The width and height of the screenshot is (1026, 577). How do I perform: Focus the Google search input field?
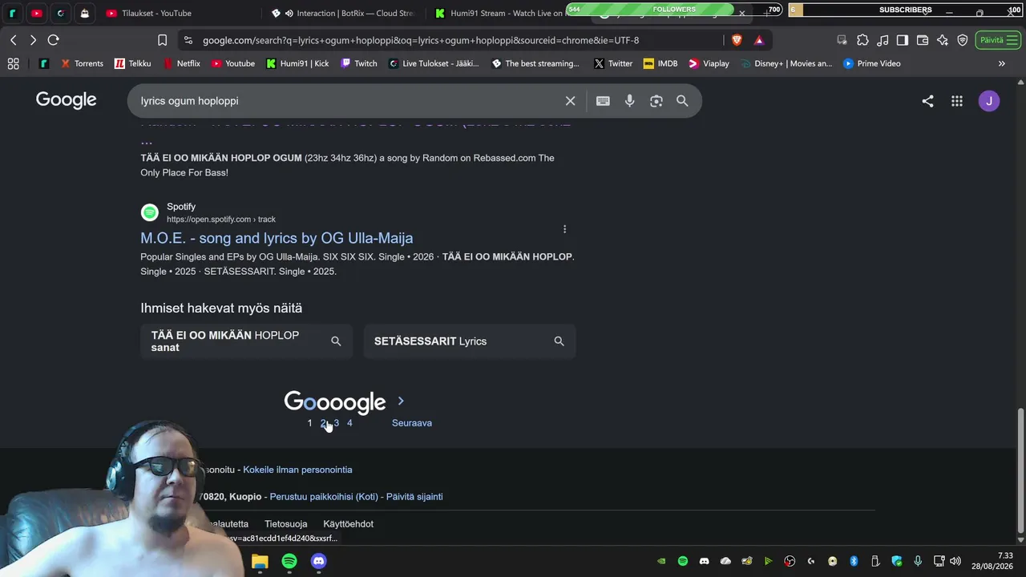349,101
